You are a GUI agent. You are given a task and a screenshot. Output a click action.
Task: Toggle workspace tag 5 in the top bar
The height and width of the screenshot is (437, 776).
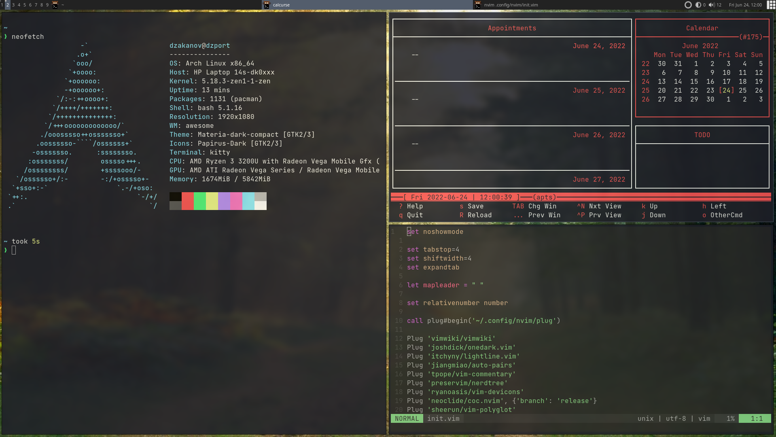pos(25,5)
